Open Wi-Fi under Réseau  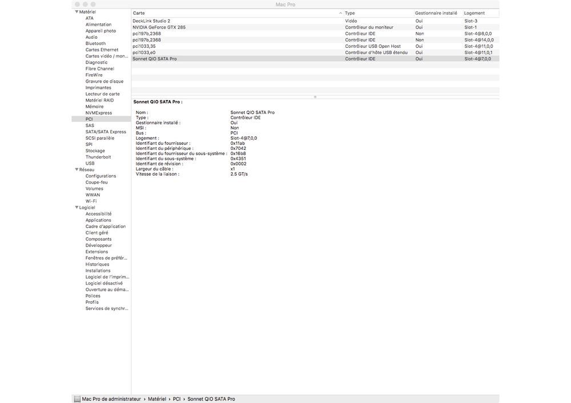point(91,201)
